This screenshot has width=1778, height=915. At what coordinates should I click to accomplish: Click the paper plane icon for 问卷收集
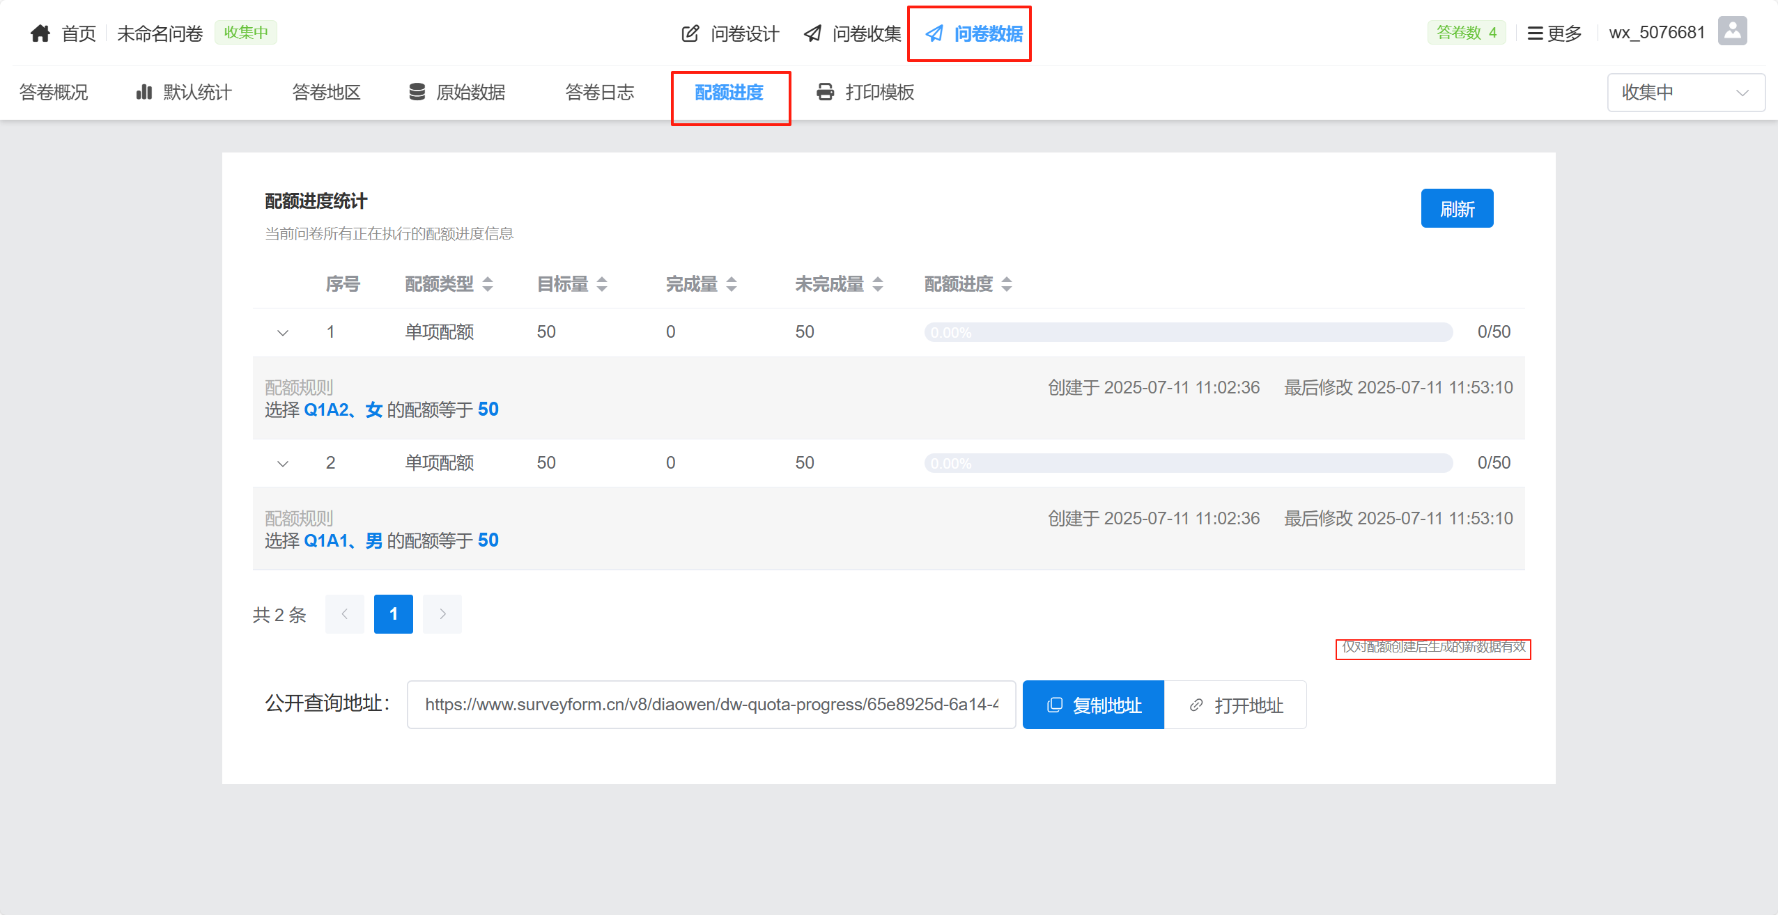coord(812,33)
